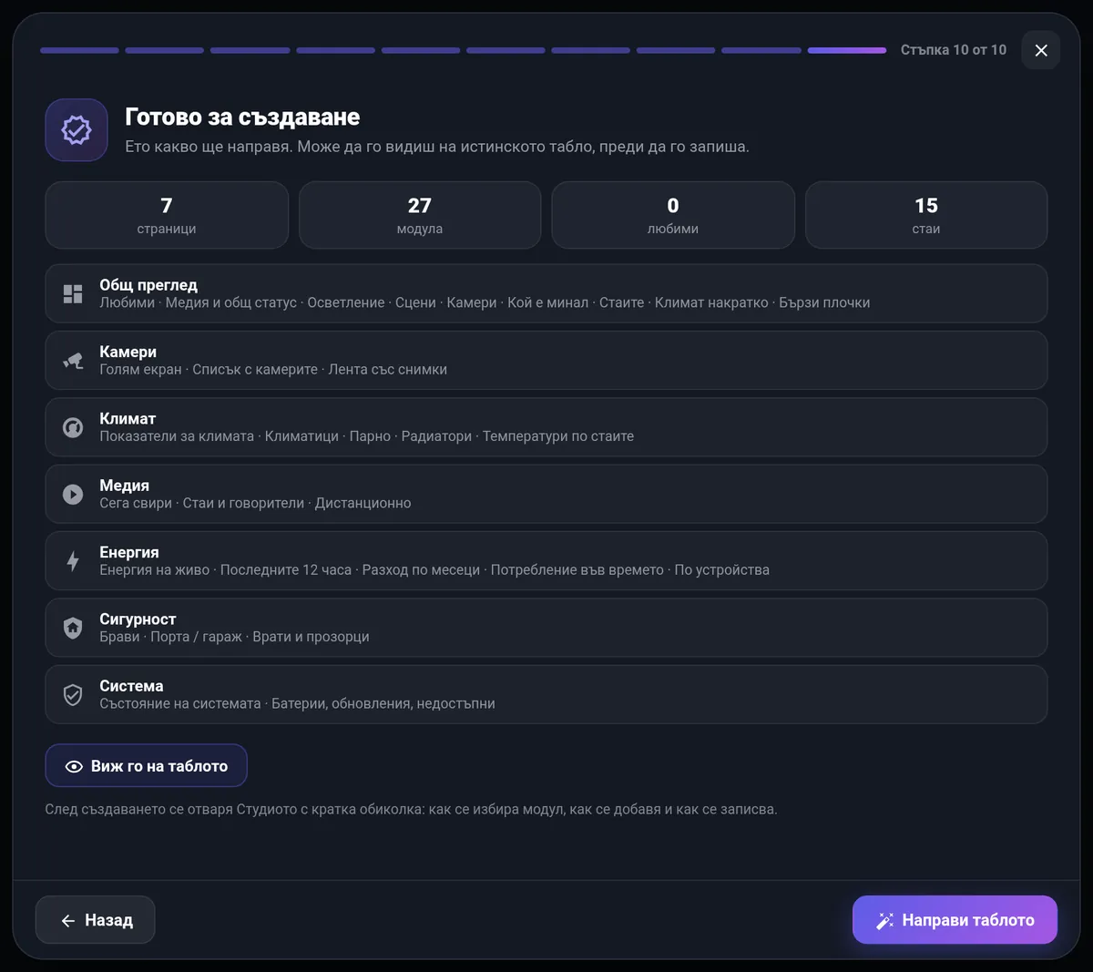This screenshot has width=1093, height=972.
Task: Click the Климат page title
Action: [x=128, y=419]
